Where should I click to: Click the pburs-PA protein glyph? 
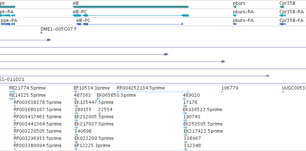[234, 24]
